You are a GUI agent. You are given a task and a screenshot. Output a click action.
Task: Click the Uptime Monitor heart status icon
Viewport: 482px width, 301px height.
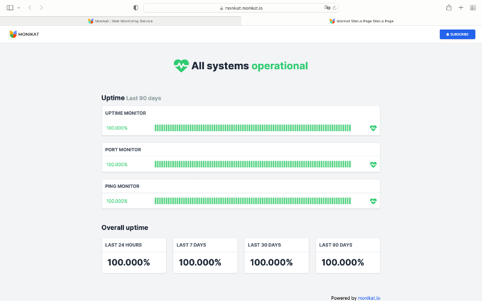[373, 128]
